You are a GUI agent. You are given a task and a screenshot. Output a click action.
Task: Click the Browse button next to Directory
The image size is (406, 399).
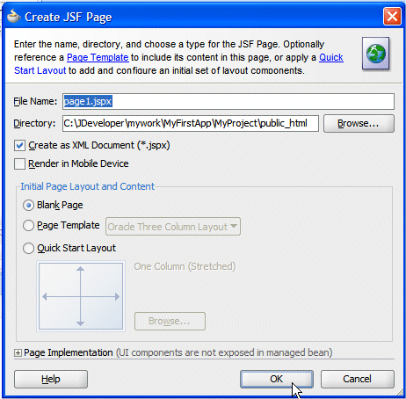[359, 123]
